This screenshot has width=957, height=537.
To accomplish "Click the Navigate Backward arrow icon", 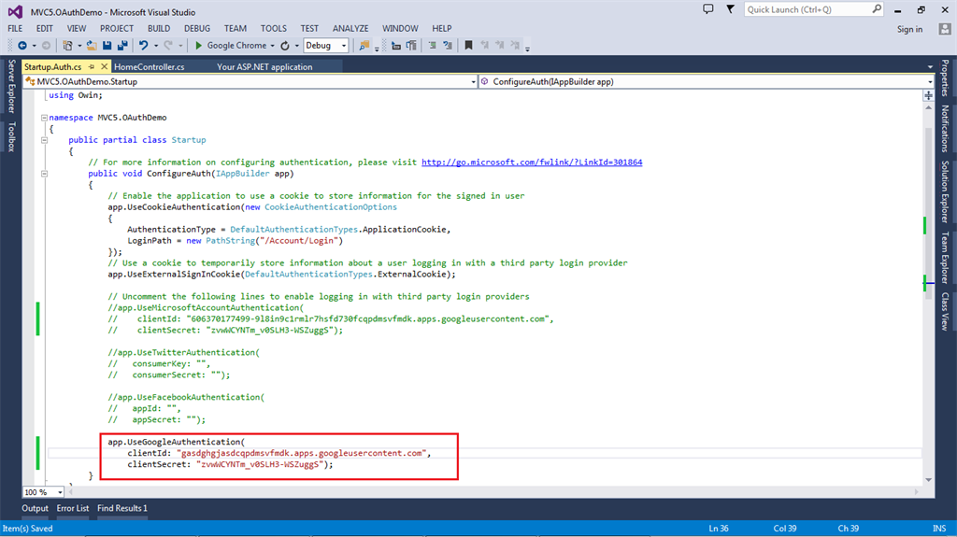I will pyautogui.click(x=21, y=45).
